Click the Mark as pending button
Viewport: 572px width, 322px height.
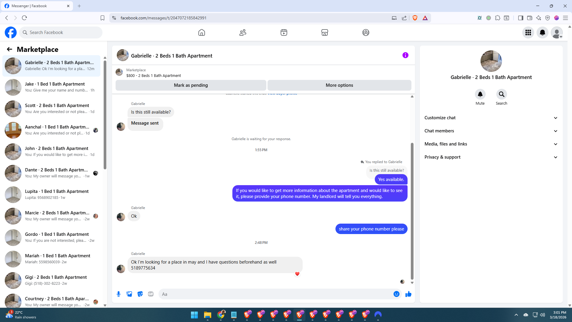click(x=191, y=85)
